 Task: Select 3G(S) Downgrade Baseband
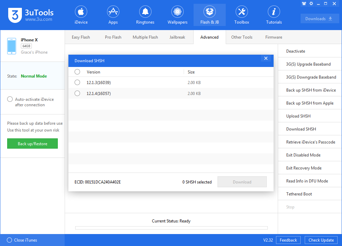310,77
